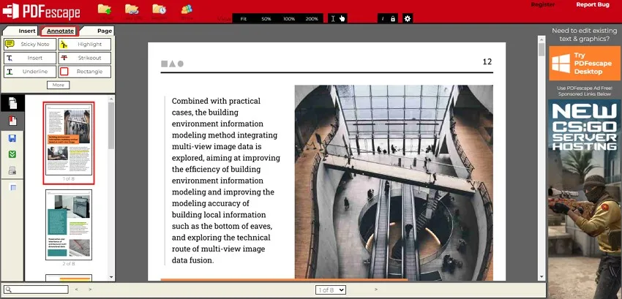
Task: Select the Insert text annotation tool
Action: pos(30,58)
